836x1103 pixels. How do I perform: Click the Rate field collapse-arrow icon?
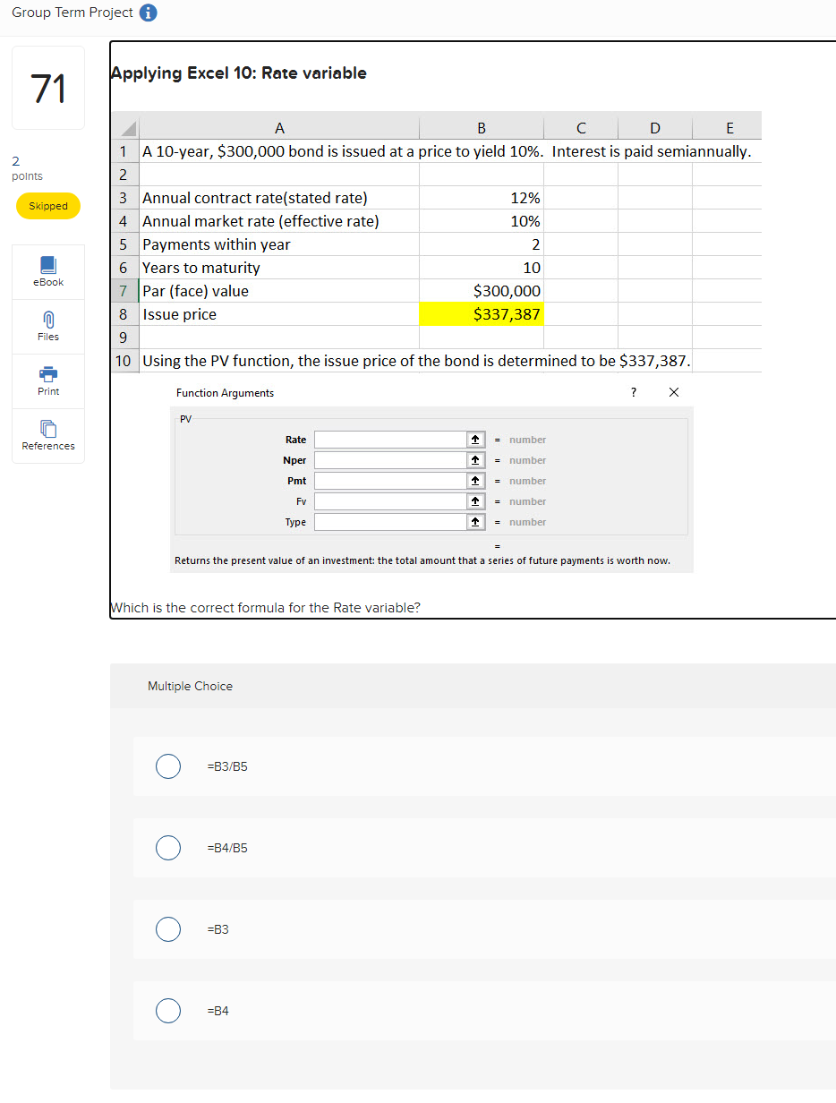tap(476, 440)
